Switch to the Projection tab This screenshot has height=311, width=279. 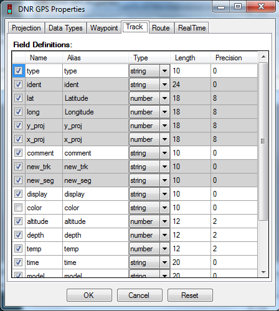pyautogui.click(x=26, y=28)
